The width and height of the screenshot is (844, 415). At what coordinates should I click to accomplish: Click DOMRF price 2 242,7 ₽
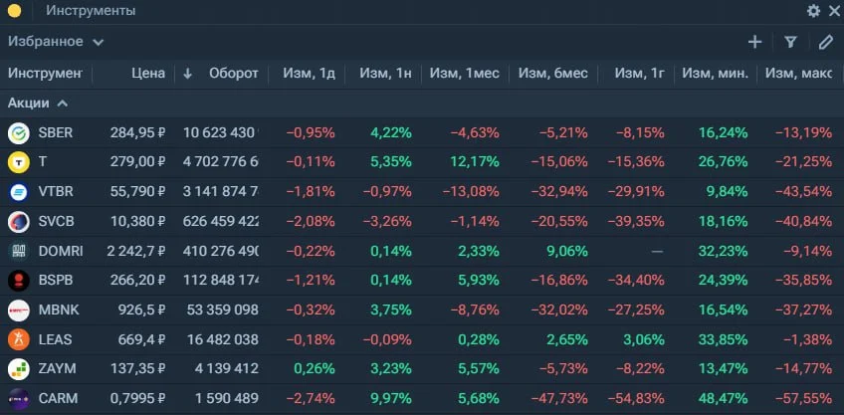[135, 251]
